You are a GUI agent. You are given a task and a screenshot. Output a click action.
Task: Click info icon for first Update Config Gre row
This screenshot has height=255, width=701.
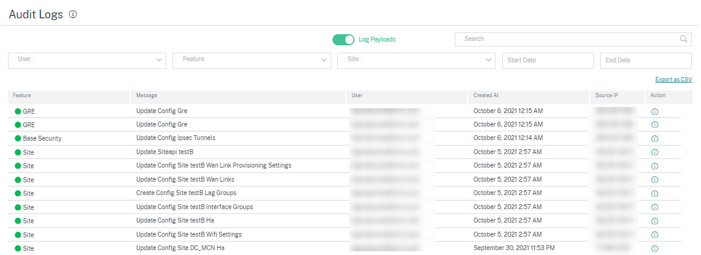pyautogui.click(x=655, y=111)
